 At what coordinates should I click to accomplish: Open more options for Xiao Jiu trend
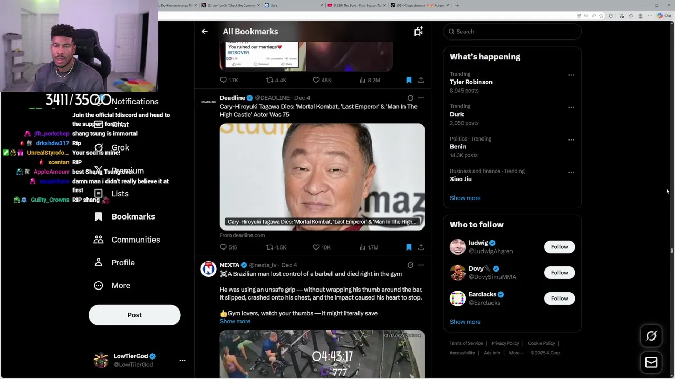(571, 172)
